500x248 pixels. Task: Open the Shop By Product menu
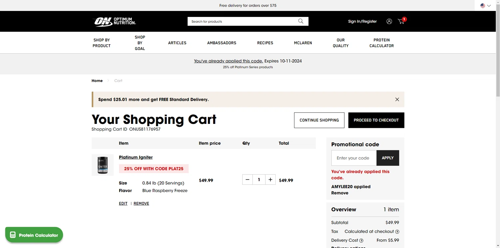[x=102, y=43]
